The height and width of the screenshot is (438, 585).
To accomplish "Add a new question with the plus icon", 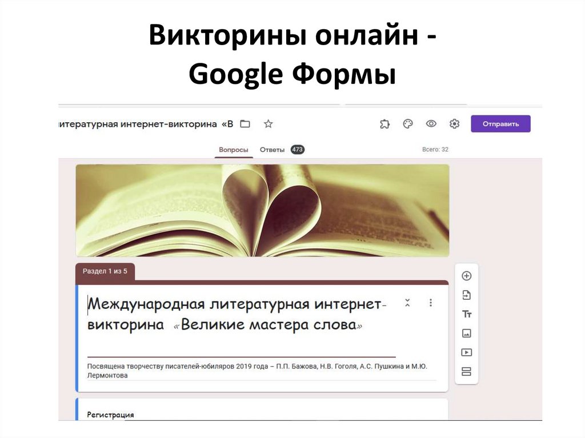I will coord(467,275).
